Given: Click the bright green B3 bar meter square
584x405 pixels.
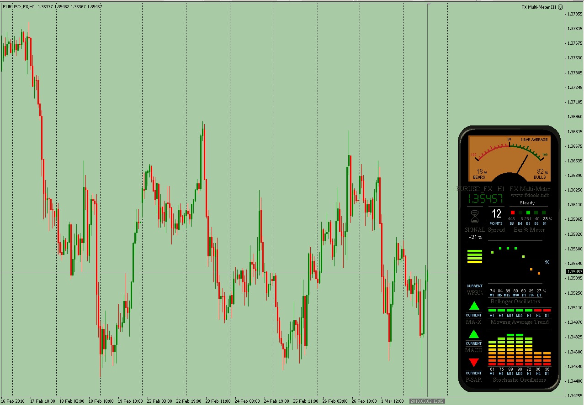Looking at the screenshot, I should pyautogui.click(x=528, y=213).
